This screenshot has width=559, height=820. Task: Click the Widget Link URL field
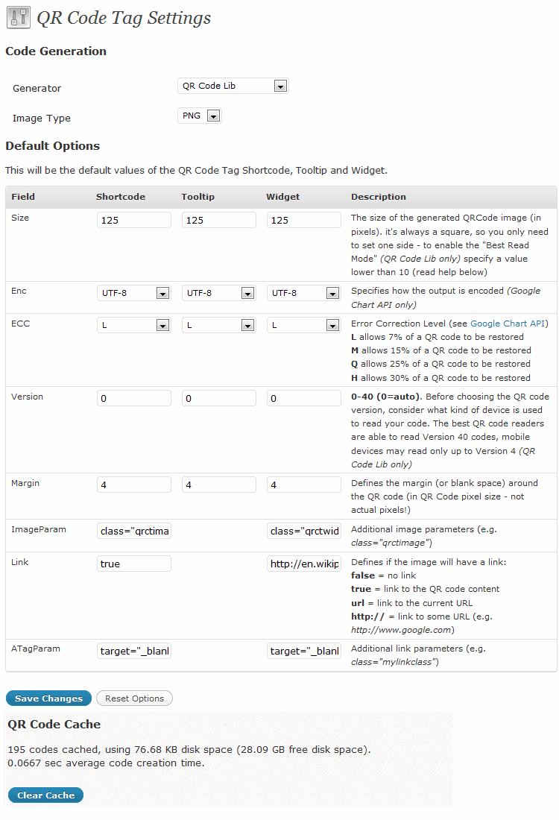pyautogui.click(x=304, y=564)
